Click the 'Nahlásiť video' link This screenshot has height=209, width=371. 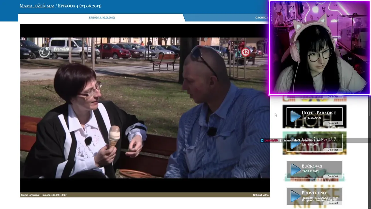[x=261, y=195]
